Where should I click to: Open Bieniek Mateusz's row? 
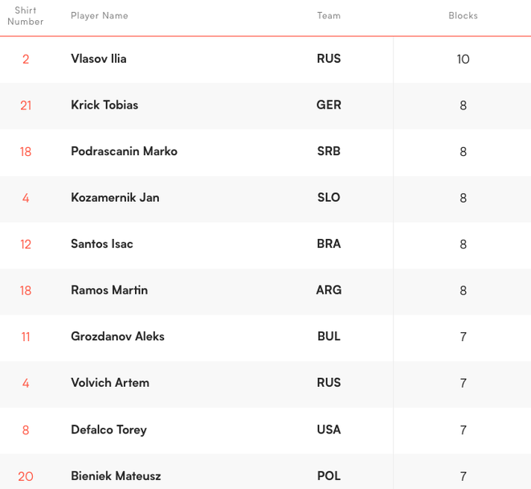coord(116,476)
